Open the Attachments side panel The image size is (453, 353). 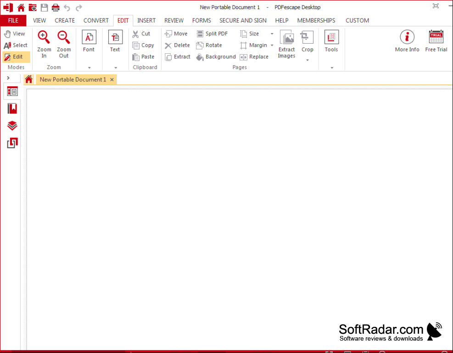coord(12,143)
